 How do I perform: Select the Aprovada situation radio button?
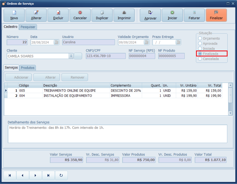(x=200, y=43)
